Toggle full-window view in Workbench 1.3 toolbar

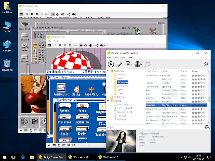[49, 45]
